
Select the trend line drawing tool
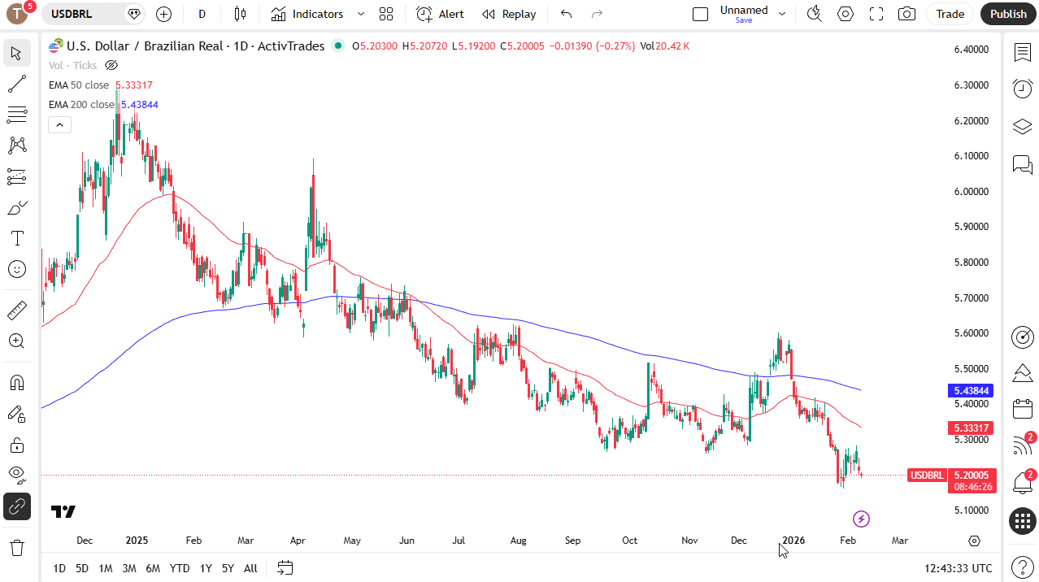[x=16, y=84]
